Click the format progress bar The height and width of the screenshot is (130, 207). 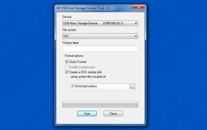(100, 105)
